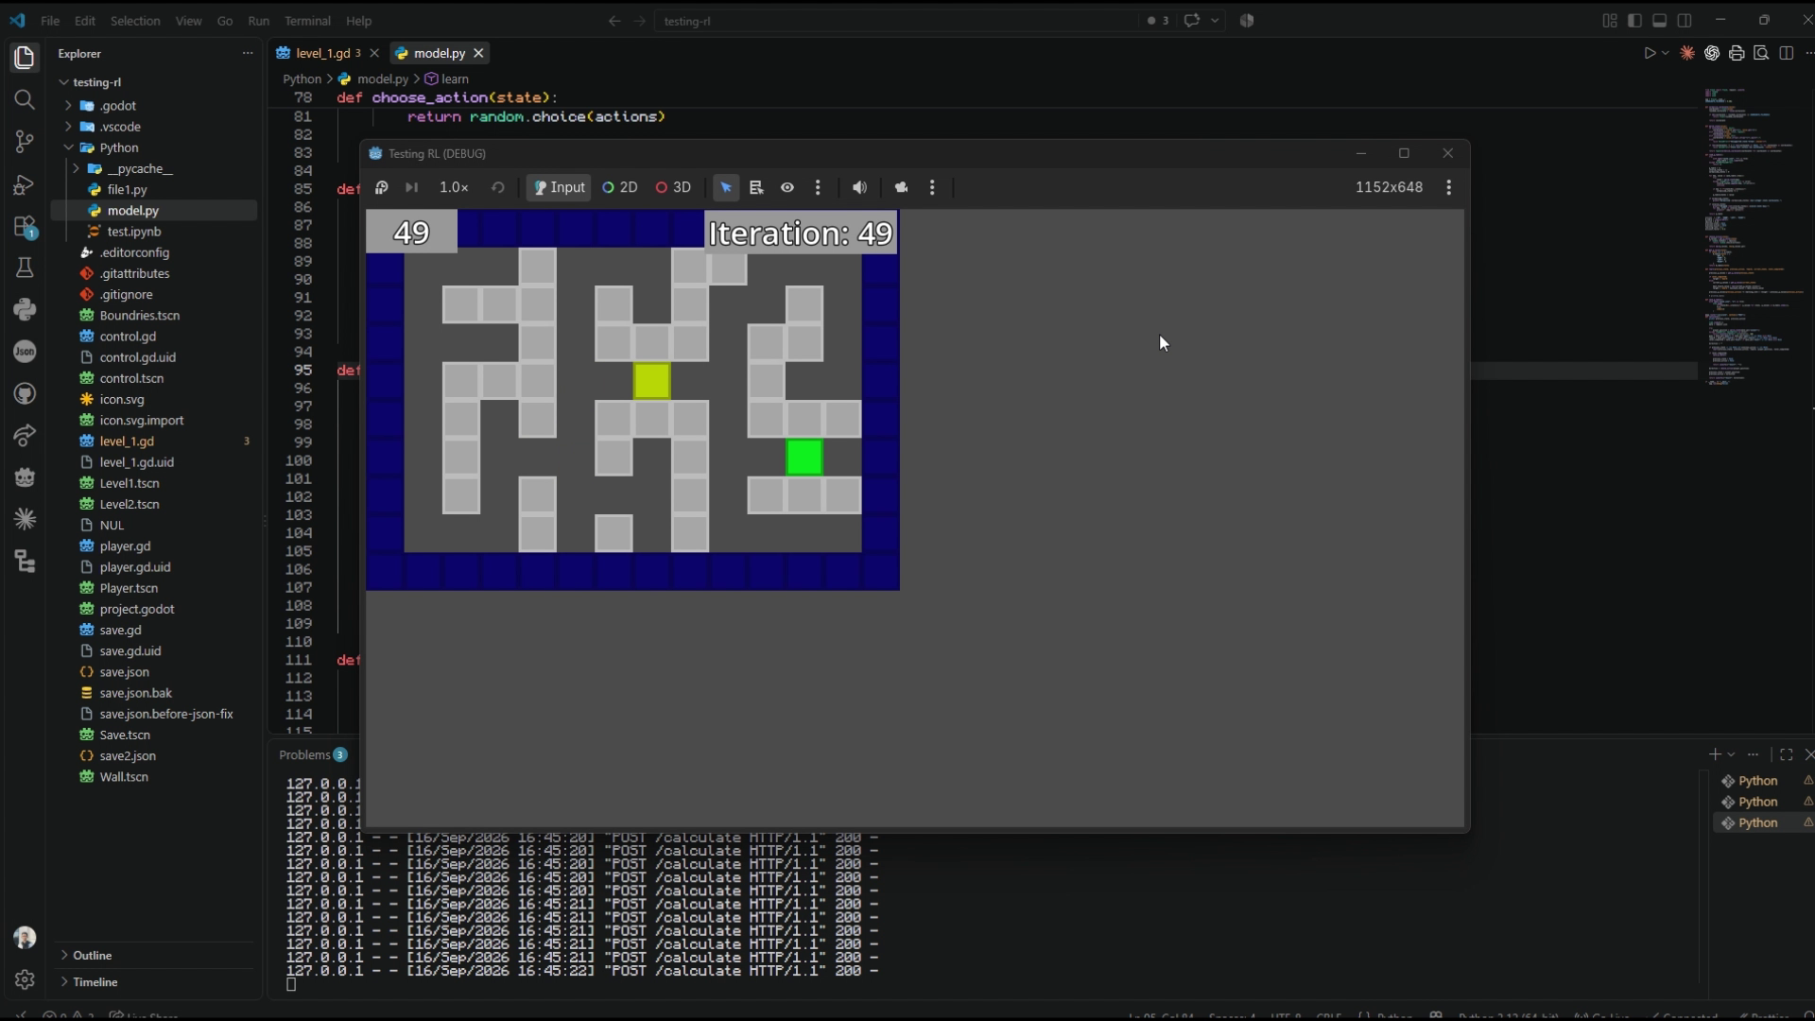The height and width of the screenshot is (1021, 1815).
Task: Open the 1.0× speed dropdown in game toolbar
Action: (454, 187)
